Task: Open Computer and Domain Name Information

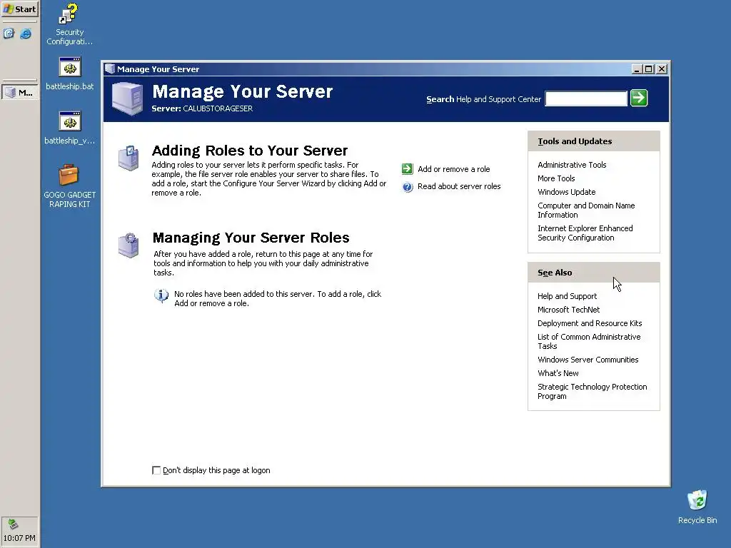Action: (586, 210)
